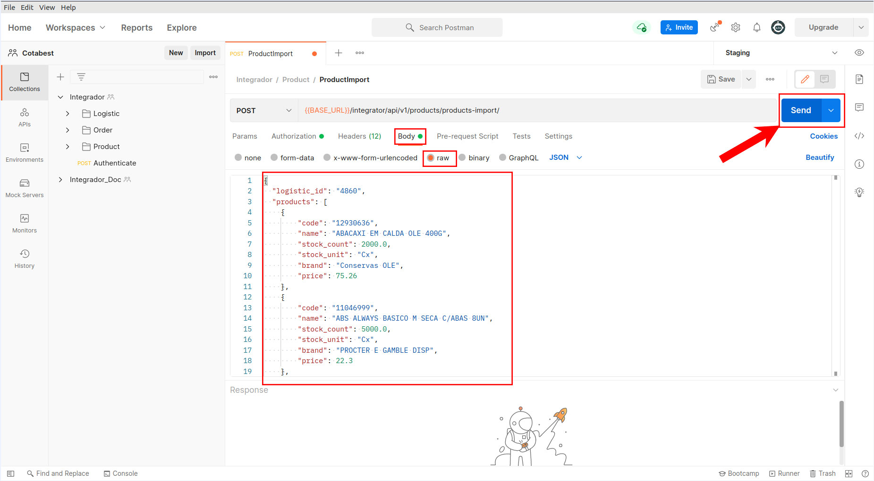Beautify the JSON body
This screenshot has width=874, height=481.
coord(820,158)
